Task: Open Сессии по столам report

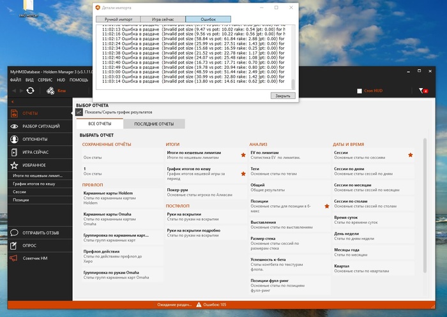Action: tap(373, 203)
